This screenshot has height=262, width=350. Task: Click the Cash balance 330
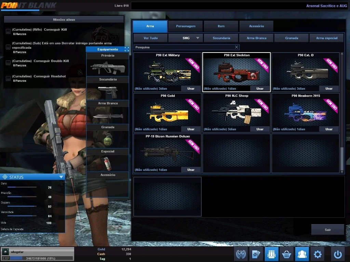pos(129,254)
